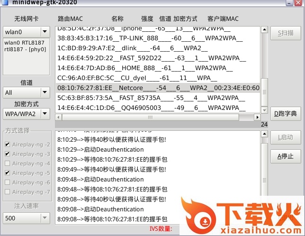
Task: Click network list scroll up arrow
Action: [x=264, y=29]
